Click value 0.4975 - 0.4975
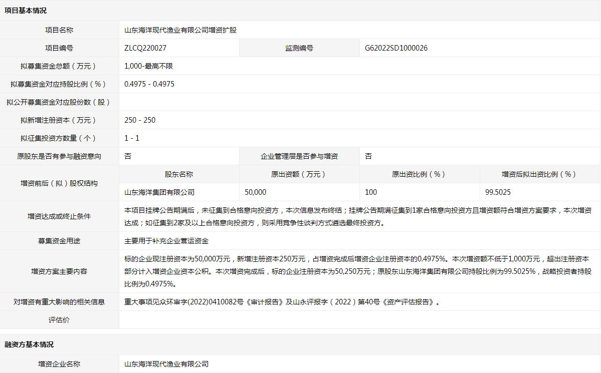The width and height of the screenshot is (601, 373). (149, 84)
